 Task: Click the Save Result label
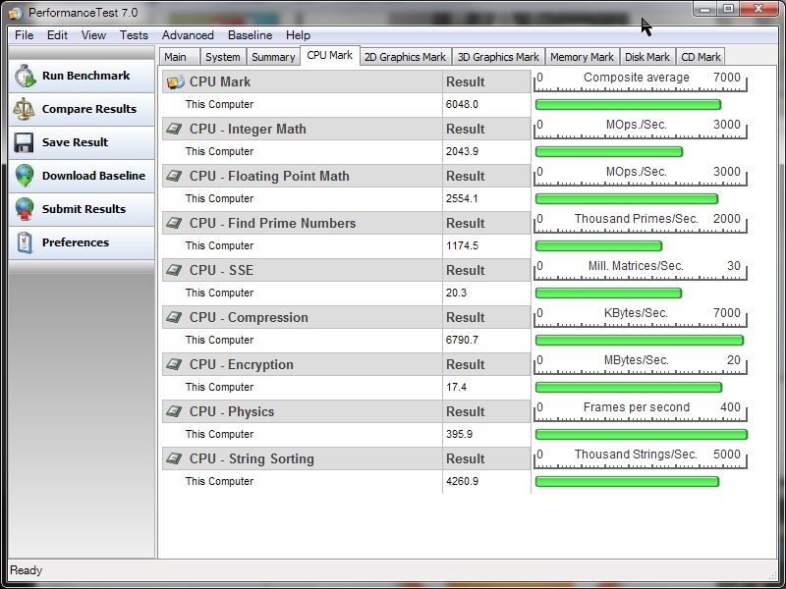click(x=76, y=142)
